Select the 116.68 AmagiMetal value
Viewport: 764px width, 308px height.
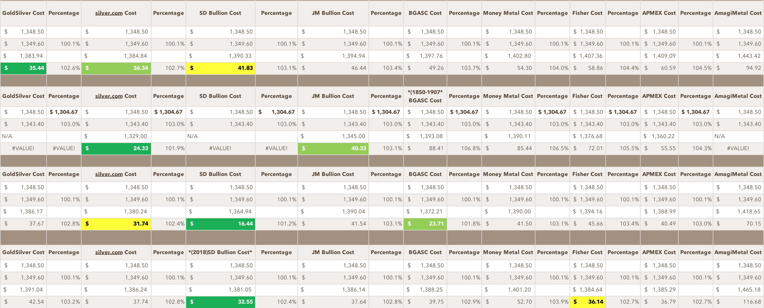(738, 302)
